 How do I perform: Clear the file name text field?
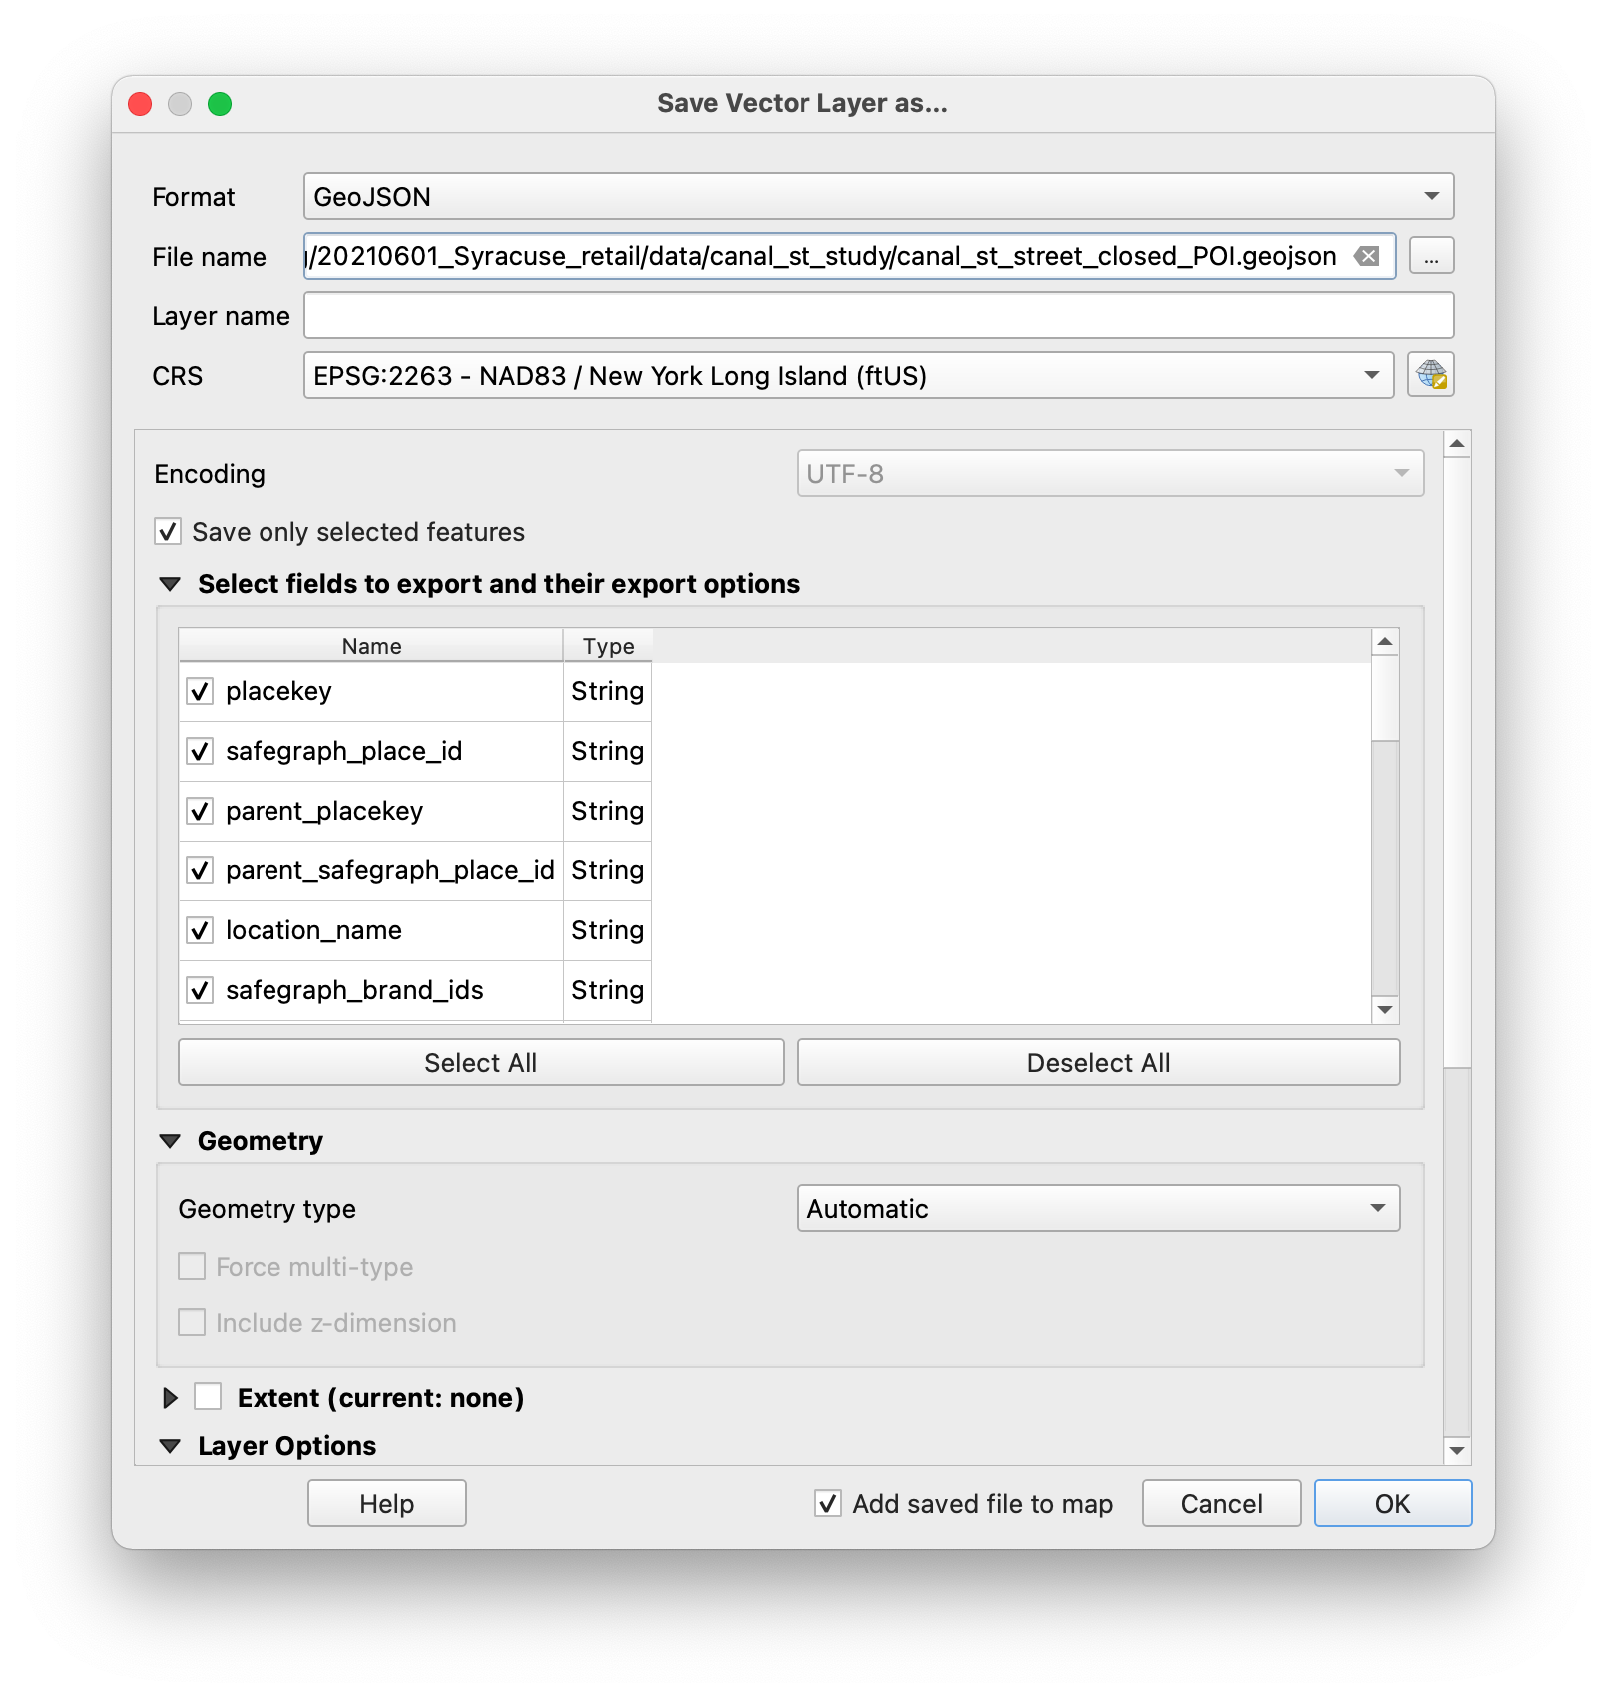point(1367,256)
